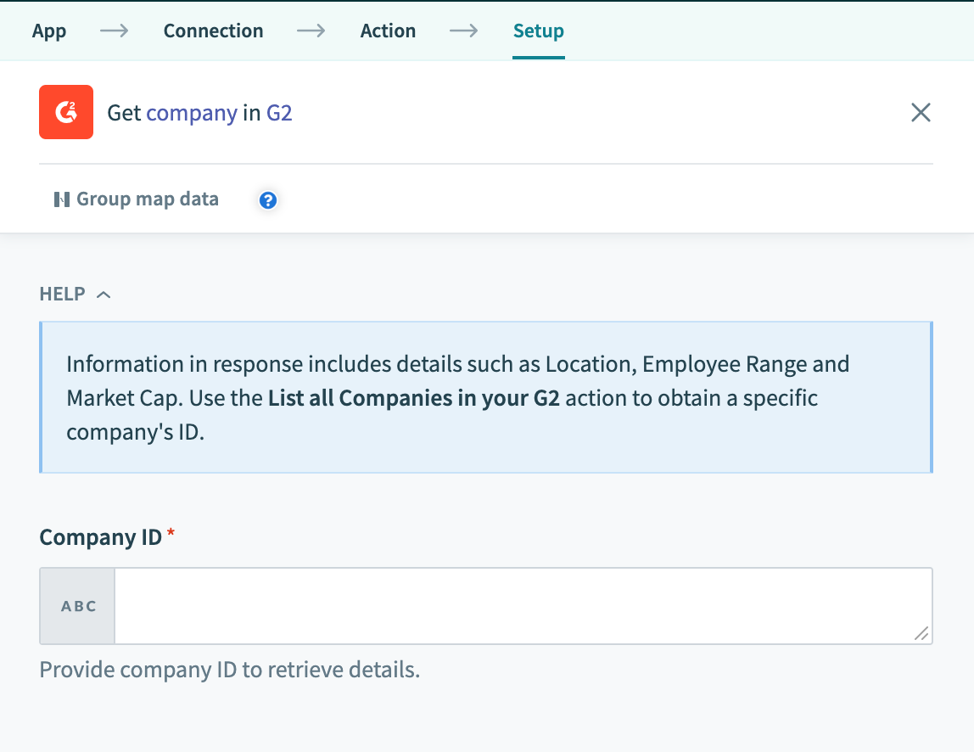This screenshot has width=974, height=752.
Task: Open the Action step
Action: [388, 31]
